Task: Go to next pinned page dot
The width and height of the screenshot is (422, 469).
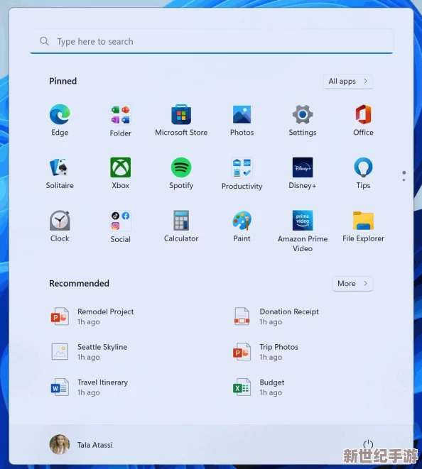Action: [x=404, y=180]
